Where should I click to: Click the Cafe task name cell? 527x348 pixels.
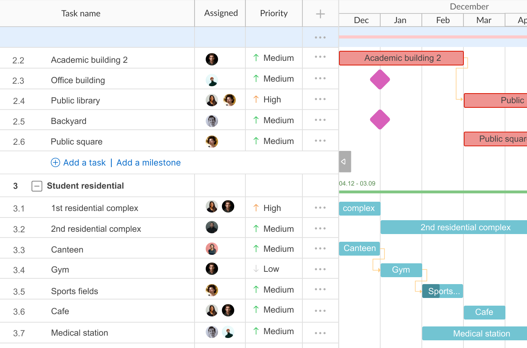click(x=60, y=311)
